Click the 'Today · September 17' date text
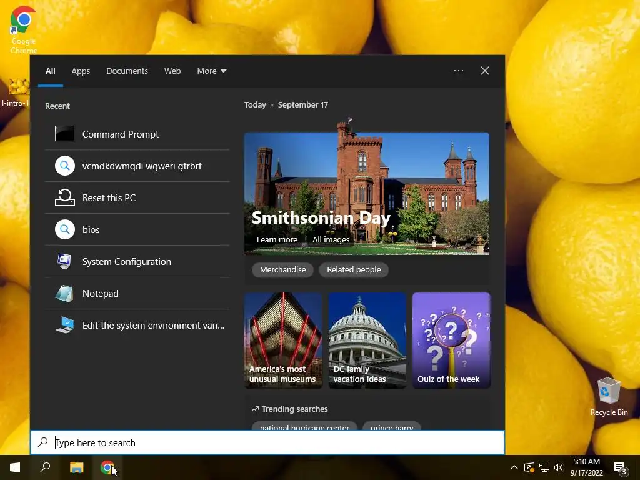The height and width of the screenshot is (480, 640). [x=286, y=105]
